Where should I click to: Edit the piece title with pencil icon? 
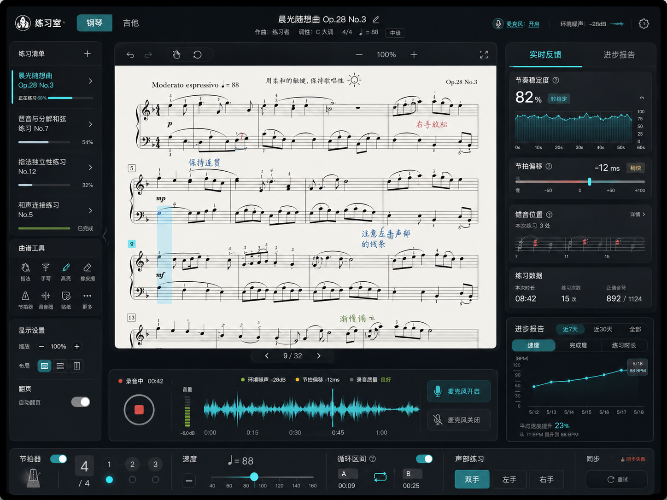pyautogui.click(x=376, y=19)
